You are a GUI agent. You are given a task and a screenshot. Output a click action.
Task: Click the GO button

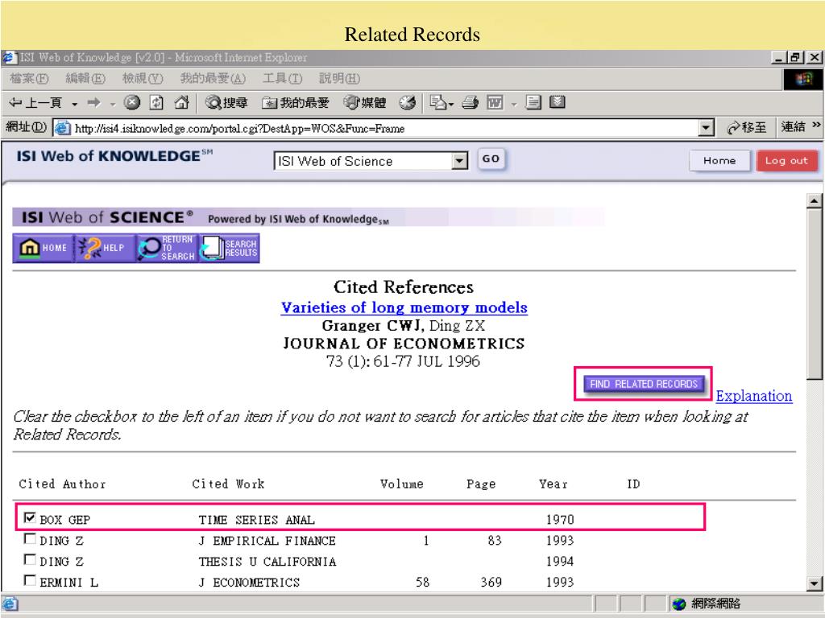pos(491,159)
